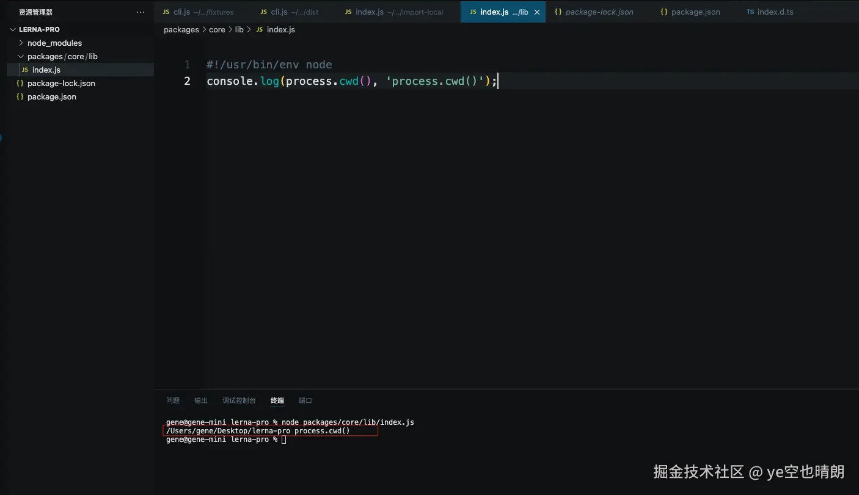Open the Explorer more actions menu
The height and width of the screenshot is (495, 859).
141,12
